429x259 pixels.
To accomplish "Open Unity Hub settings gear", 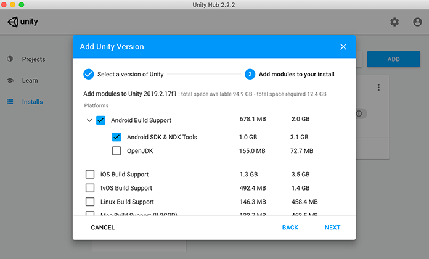I will click(394, 22).
